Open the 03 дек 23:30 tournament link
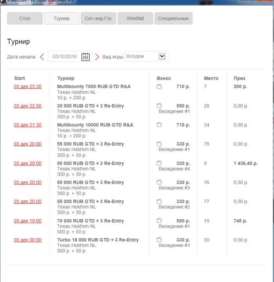 click(x=28, y=86)
